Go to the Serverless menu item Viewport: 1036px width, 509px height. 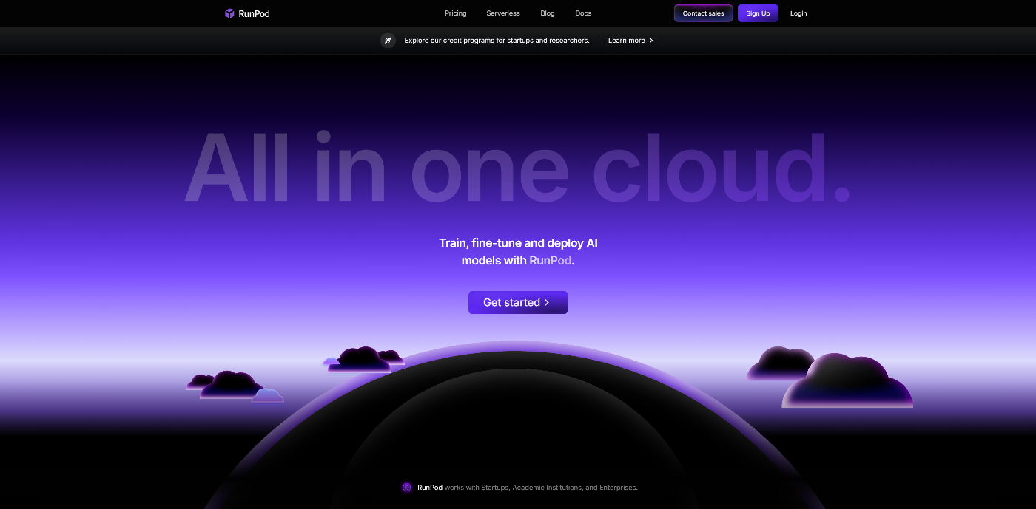(x=503, y=13)
